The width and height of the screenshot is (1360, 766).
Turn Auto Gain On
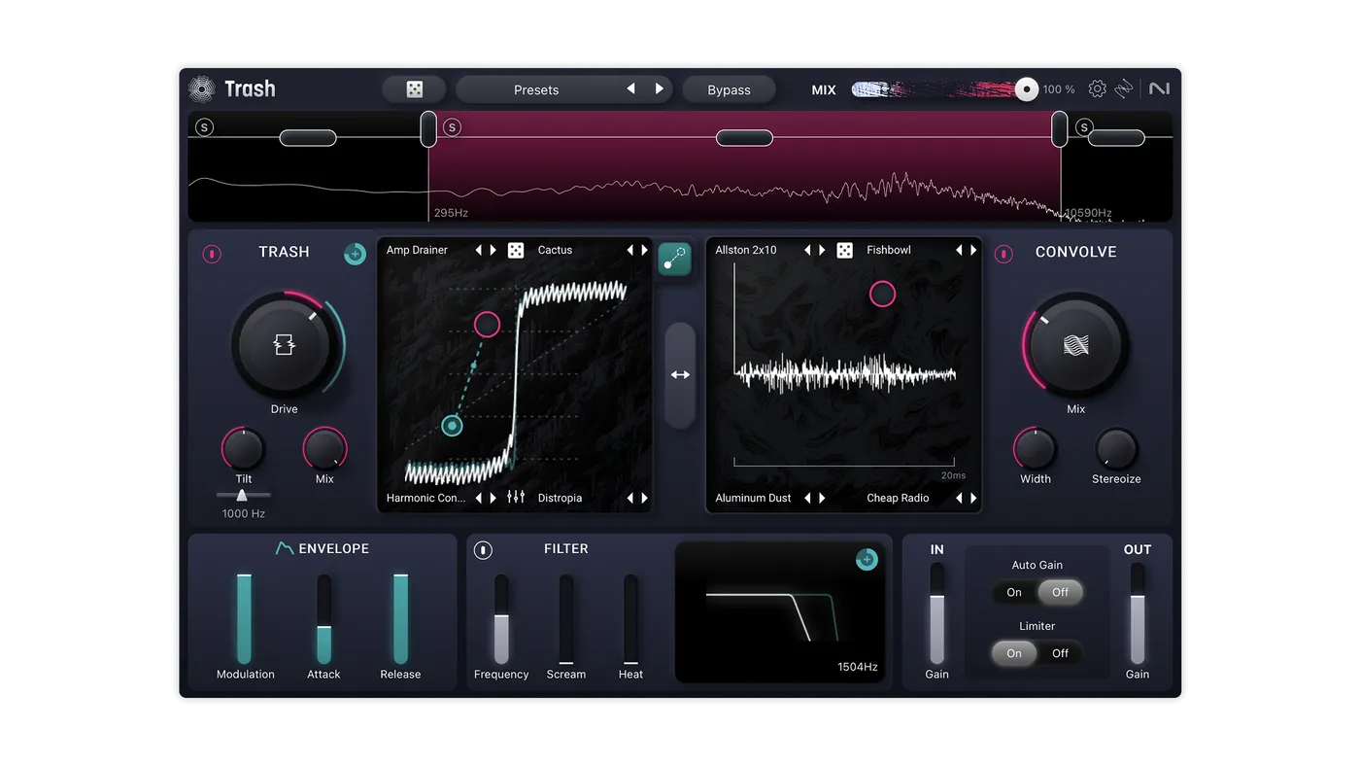1014,592
